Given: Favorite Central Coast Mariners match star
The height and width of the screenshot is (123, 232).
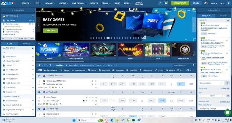Looking at the screenshot, I should [x=39, y=84].
